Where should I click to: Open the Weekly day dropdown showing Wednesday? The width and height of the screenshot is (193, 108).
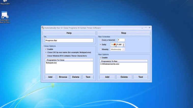tap(123, 49)
